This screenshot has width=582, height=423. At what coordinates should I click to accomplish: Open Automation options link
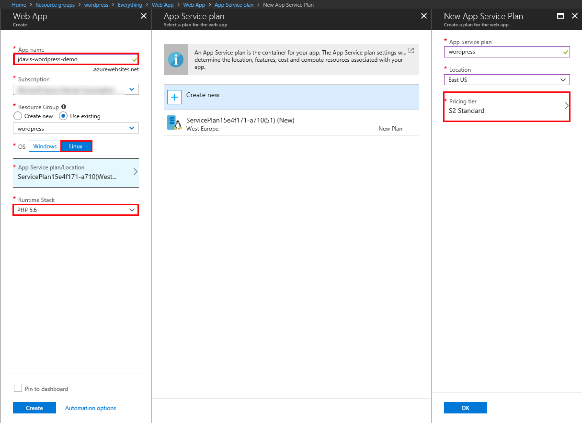(x=91, y=408)
